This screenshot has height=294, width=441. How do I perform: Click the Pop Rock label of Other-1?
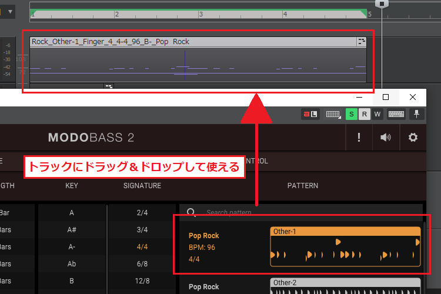(x=203, y=235)
